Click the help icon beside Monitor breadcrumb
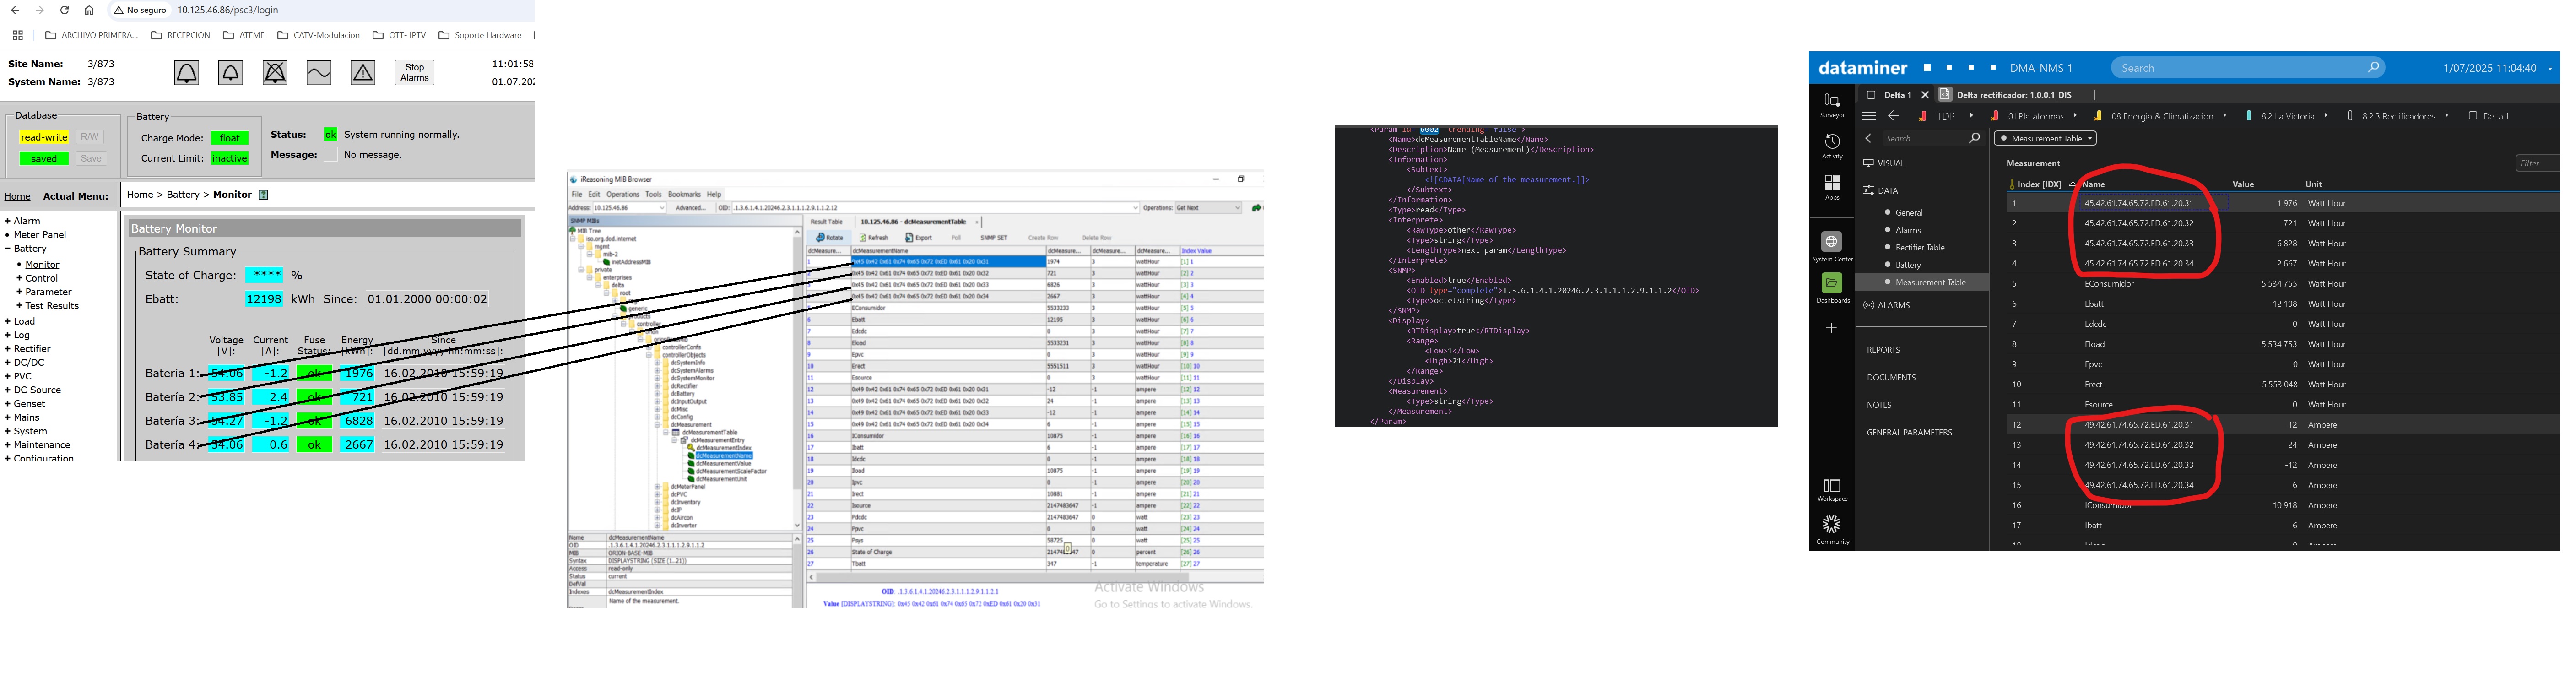The image size is (2576, 683). (x=264, y=195)
